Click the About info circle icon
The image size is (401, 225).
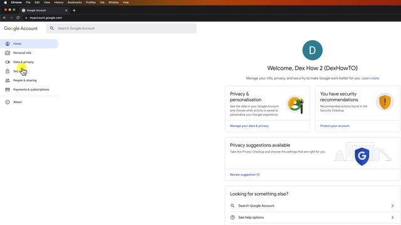tap(8, 102)
